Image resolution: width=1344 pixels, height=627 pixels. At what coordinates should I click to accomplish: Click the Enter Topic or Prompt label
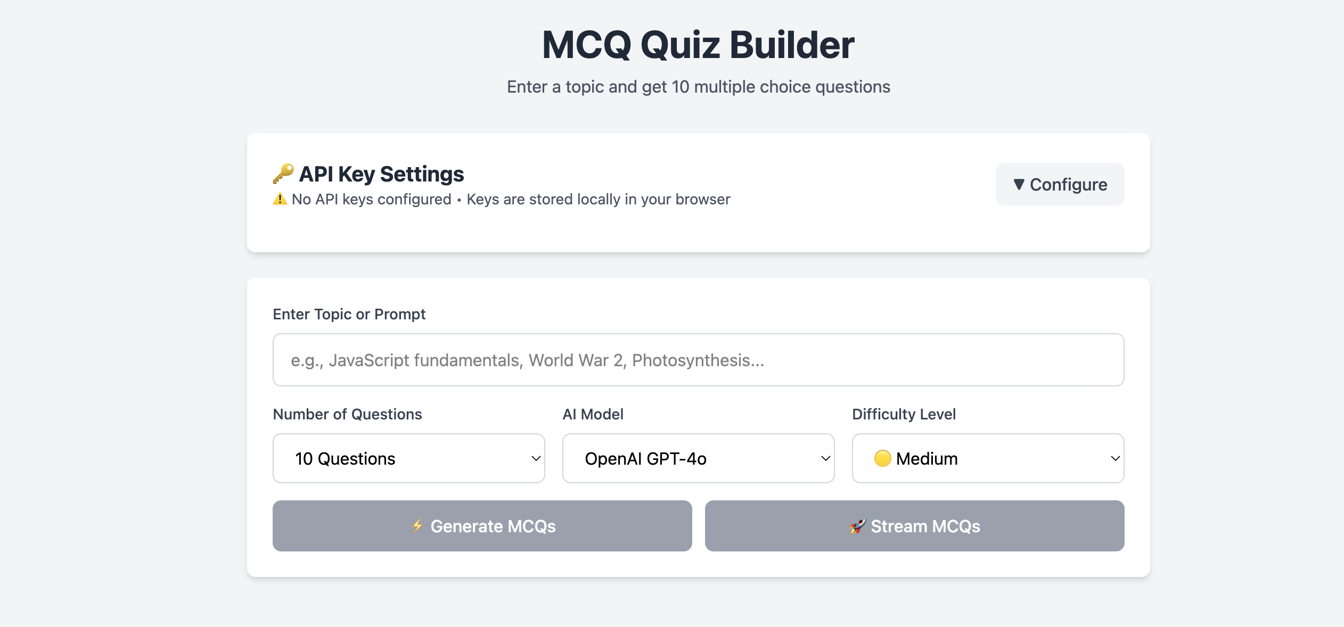pos(349,314)
